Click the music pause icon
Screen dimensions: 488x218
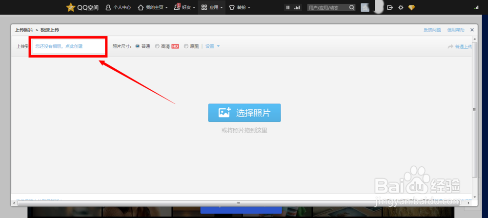(288, 7)
